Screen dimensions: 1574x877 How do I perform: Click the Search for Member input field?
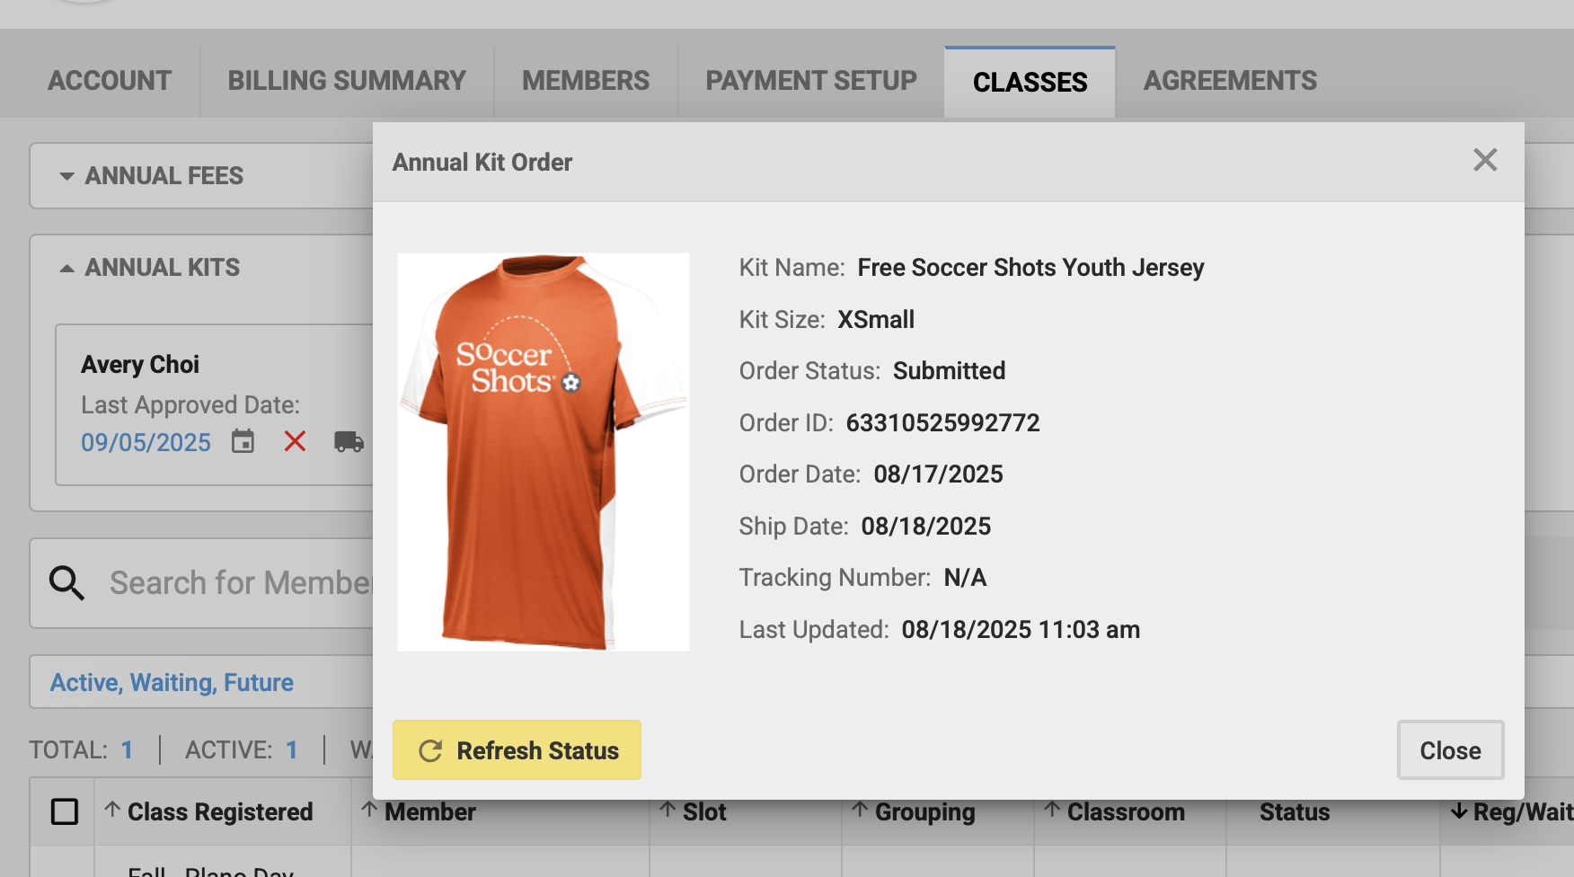[239, 583]
